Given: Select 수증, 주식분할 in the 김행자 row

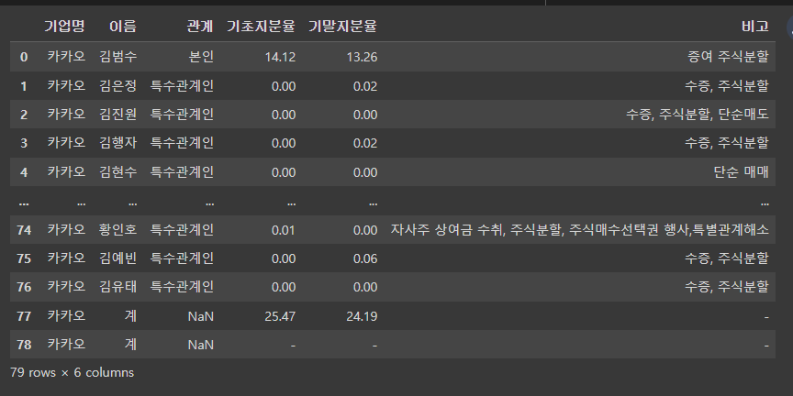Looking at the screenshot, I should 727,142.
